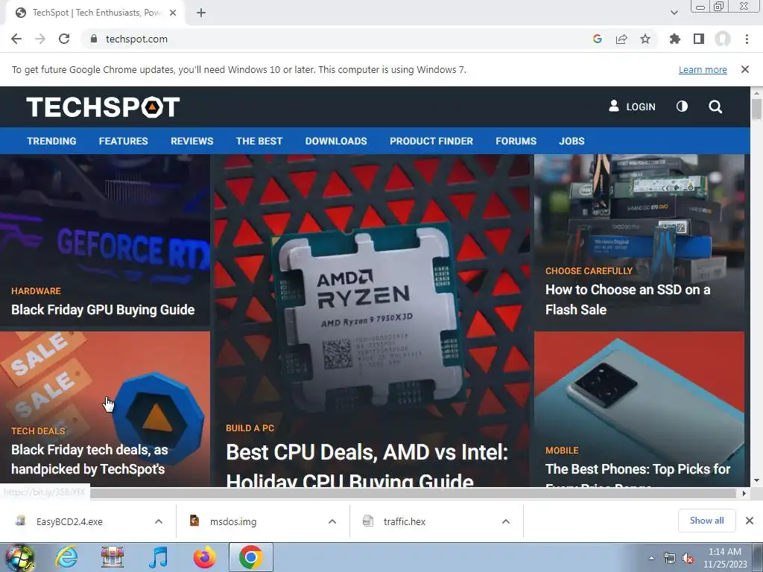Toggle the dark/light theme icon

[x=683, y=107]
